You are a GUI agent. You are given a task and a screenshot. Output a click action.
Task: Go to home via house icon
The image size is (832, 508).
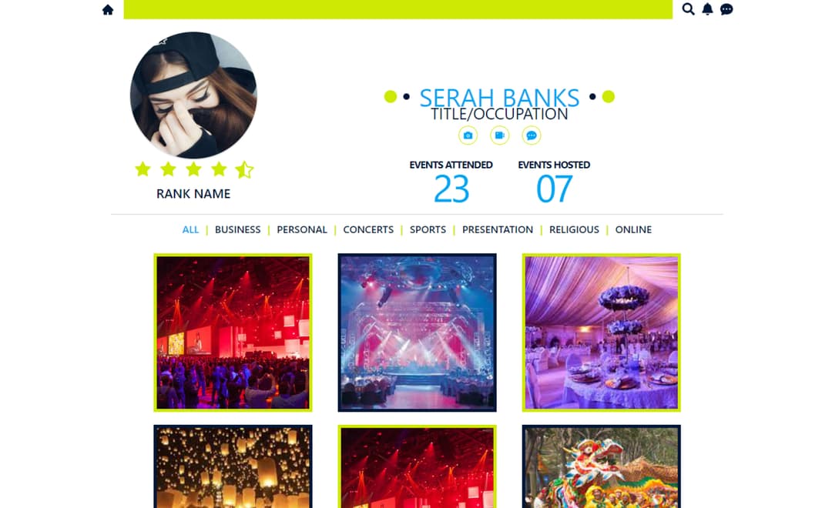pos(108,9)
